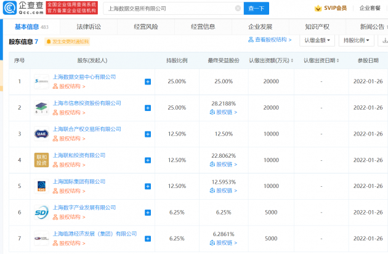Switch to the 经营风险 tab
The height and width of the screenshot is (254, 388).
click(146, 27)
